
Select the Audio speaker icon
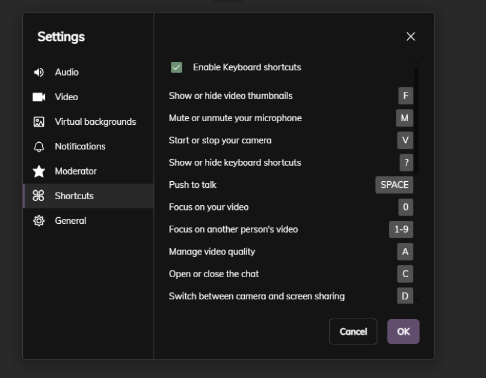click(39, 72)
